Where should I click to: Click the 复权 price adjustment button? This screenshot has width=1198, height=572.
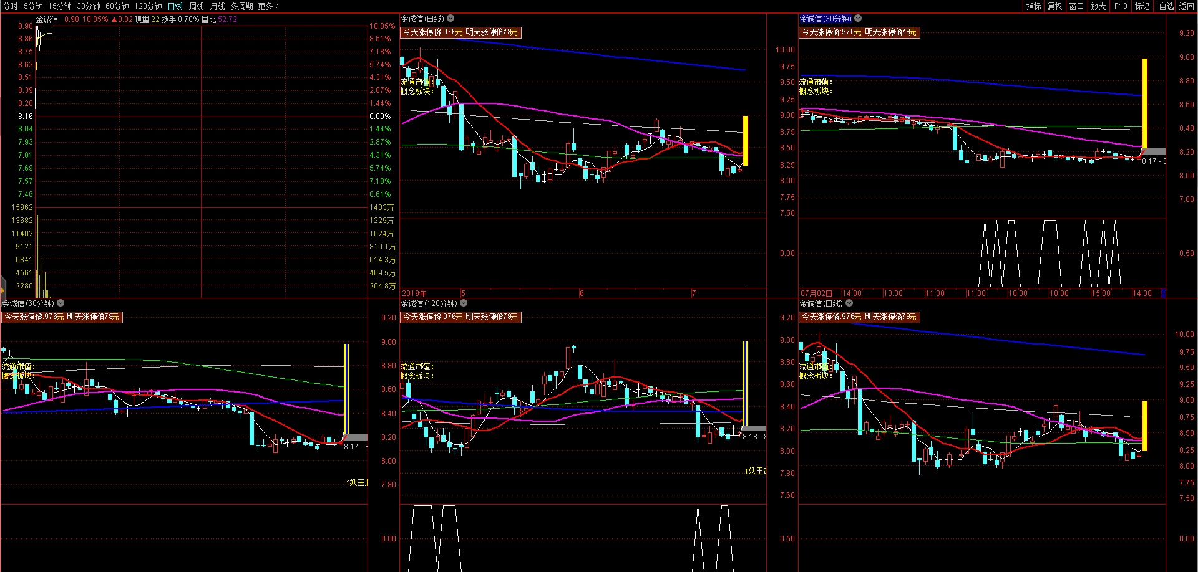1054,6
